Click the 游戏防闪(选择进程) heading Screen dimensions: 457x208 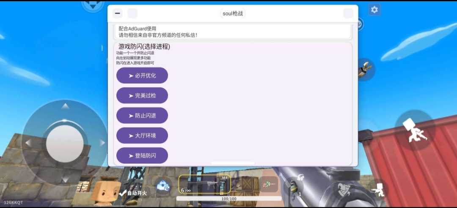pyautogui.click(x=144, y=46)
